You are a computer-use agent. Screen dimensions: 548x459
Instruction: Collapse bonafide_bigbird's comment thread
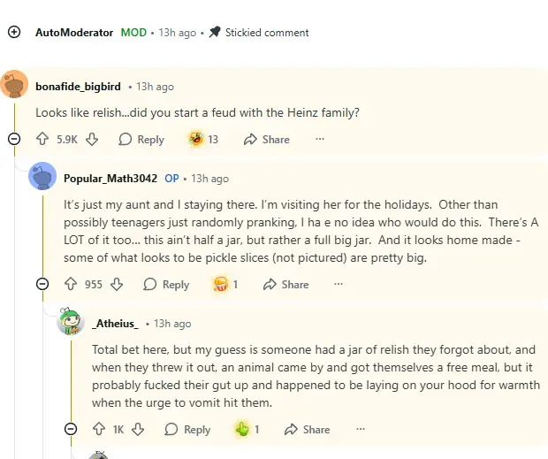coord(14,139)
